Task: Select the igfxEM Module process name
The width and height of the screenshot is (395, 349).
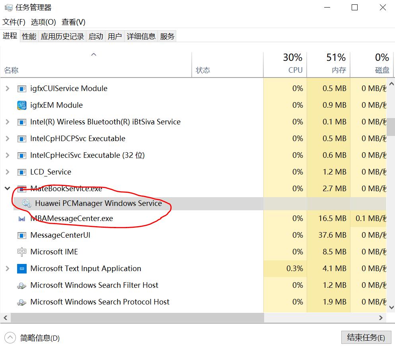Action: click(x=56, y=105)
